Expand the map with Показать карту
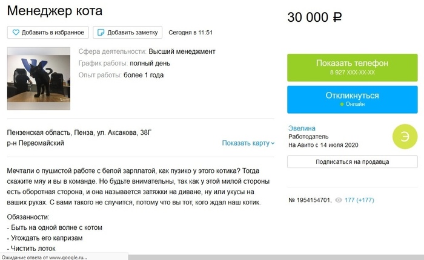Viewport: 424px width, 260px height. (248, 143)
